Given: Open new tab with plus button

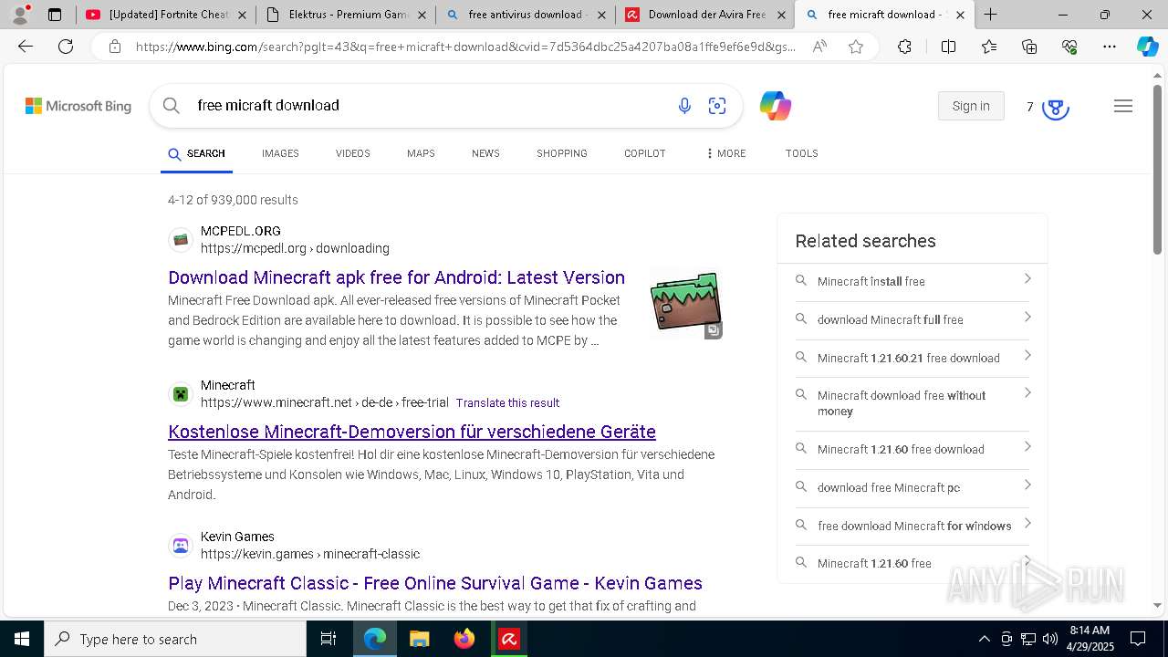Looking at the screenshot, I should pyautogui.click(x=991, y=15).
